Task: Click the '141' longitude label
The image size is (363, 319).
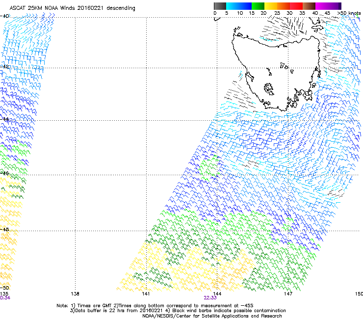Action: [146, 294]
